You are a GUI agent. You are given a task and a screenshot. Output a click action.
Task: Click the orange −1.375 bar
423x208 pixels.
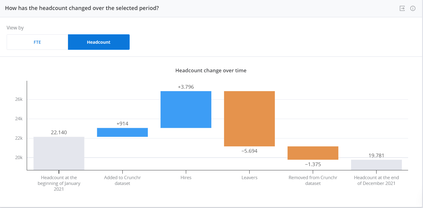[313, 153]
